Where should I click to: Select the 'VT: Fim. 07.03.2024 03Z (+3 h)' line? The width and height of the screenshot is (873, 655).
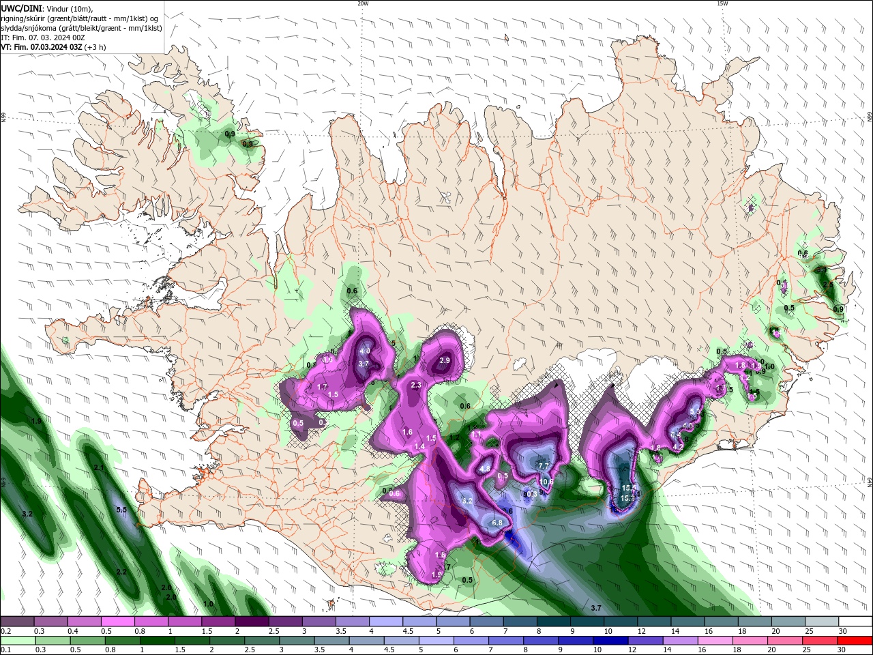(x=53, y=47)
